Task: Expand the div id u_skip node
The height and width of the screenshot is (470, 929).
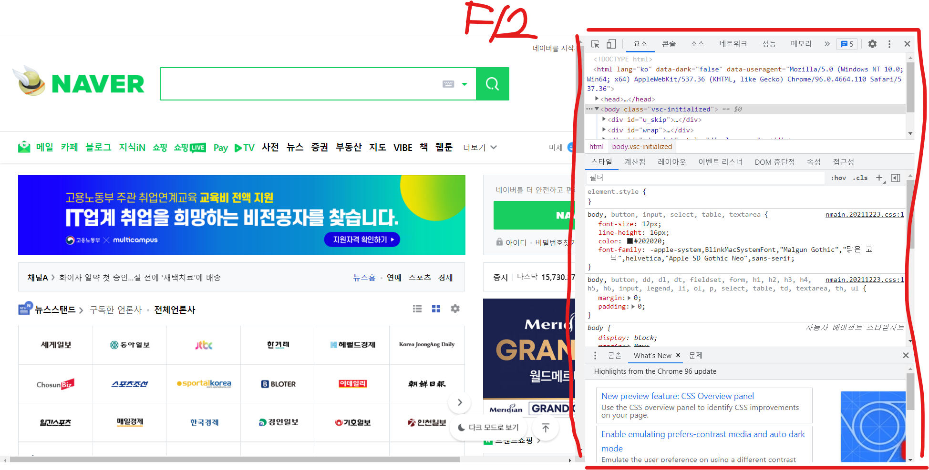Action: click(x=604, y=119)
